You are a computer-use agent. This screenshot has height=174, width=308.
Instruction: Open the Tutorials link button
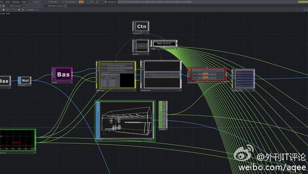(70, 2)
